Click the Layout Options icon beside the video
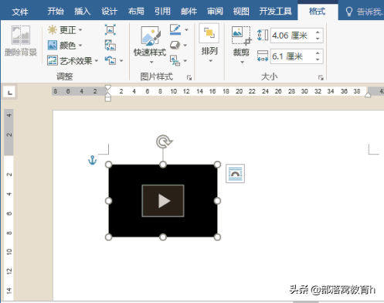Image resolution: width=384 pixels, height=303 pixels. 235,173
